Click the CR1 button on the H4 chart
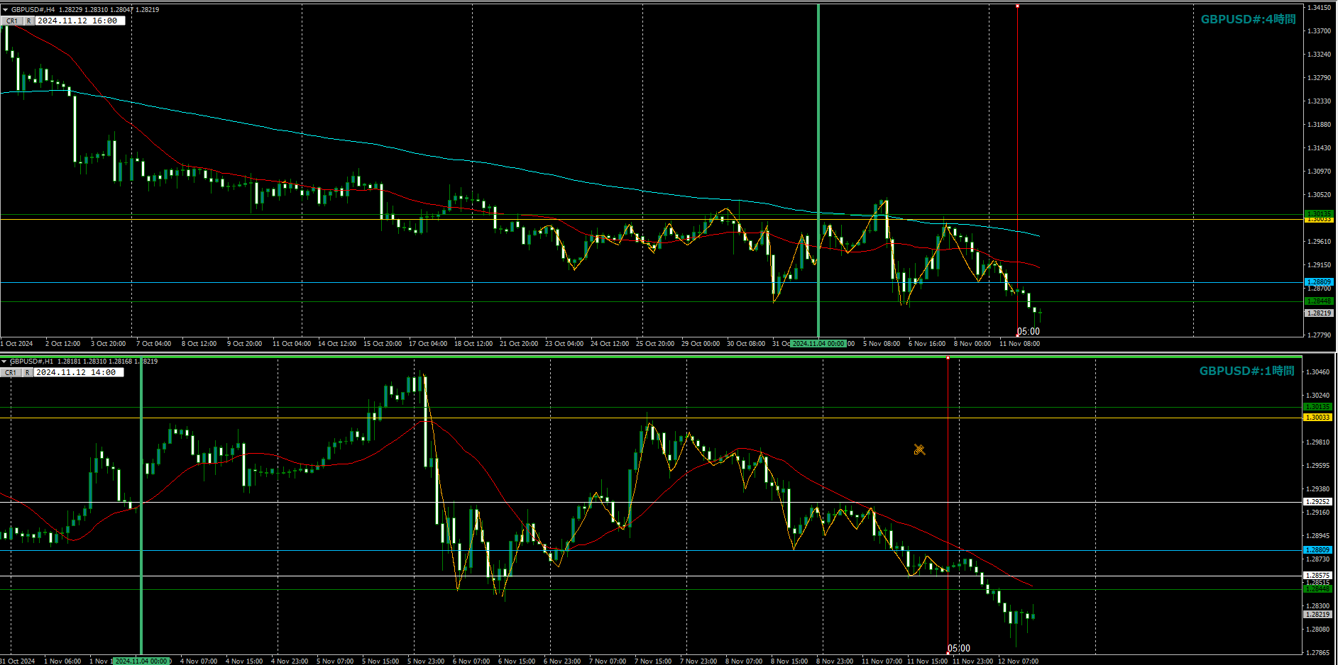 click(12, 21)
